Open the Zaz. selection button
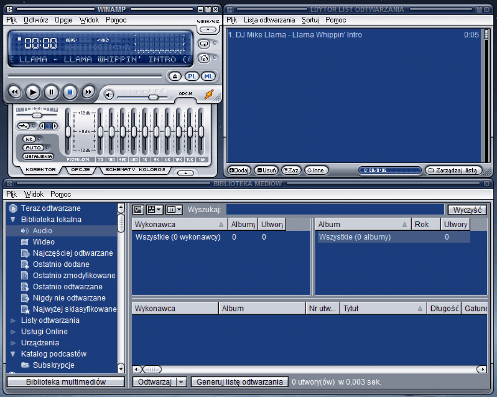497x397 pixels. pyautogui.click(x=291, y=170)
